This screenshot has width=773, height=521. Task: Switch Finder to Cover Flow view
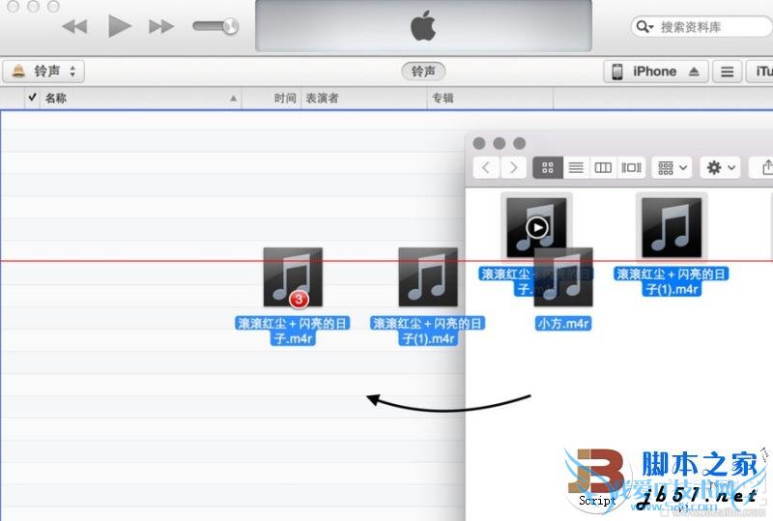click(x=631, y=168)
